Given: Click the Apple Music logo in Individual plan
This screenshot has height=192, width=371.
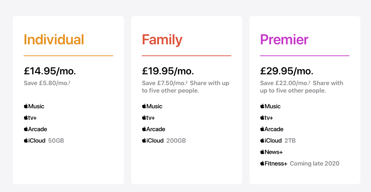Looking at the screenshot, I should pos(34,106).
